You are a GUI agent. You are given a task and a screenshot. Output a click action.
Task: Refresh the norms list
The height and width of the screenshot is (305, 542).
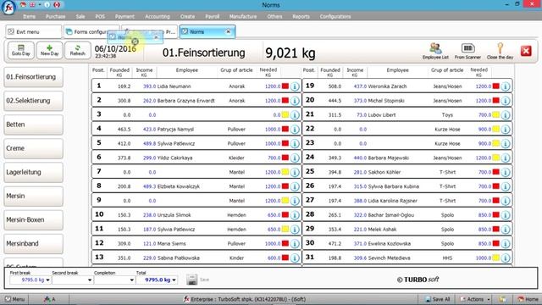[x=77, y=51]
